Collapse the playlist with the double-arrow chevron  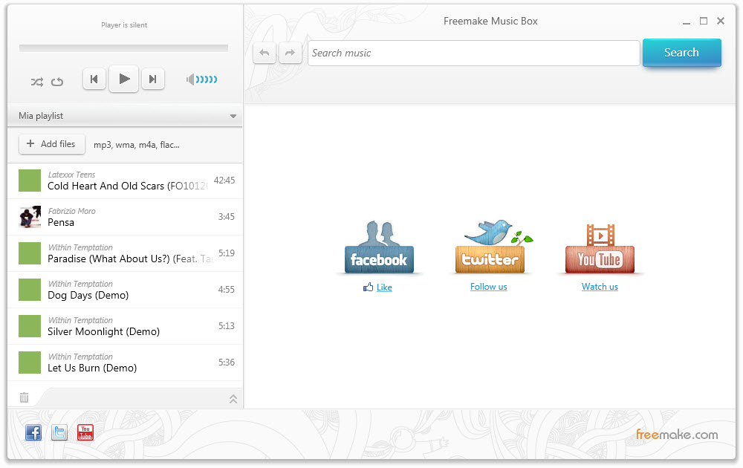233,397
